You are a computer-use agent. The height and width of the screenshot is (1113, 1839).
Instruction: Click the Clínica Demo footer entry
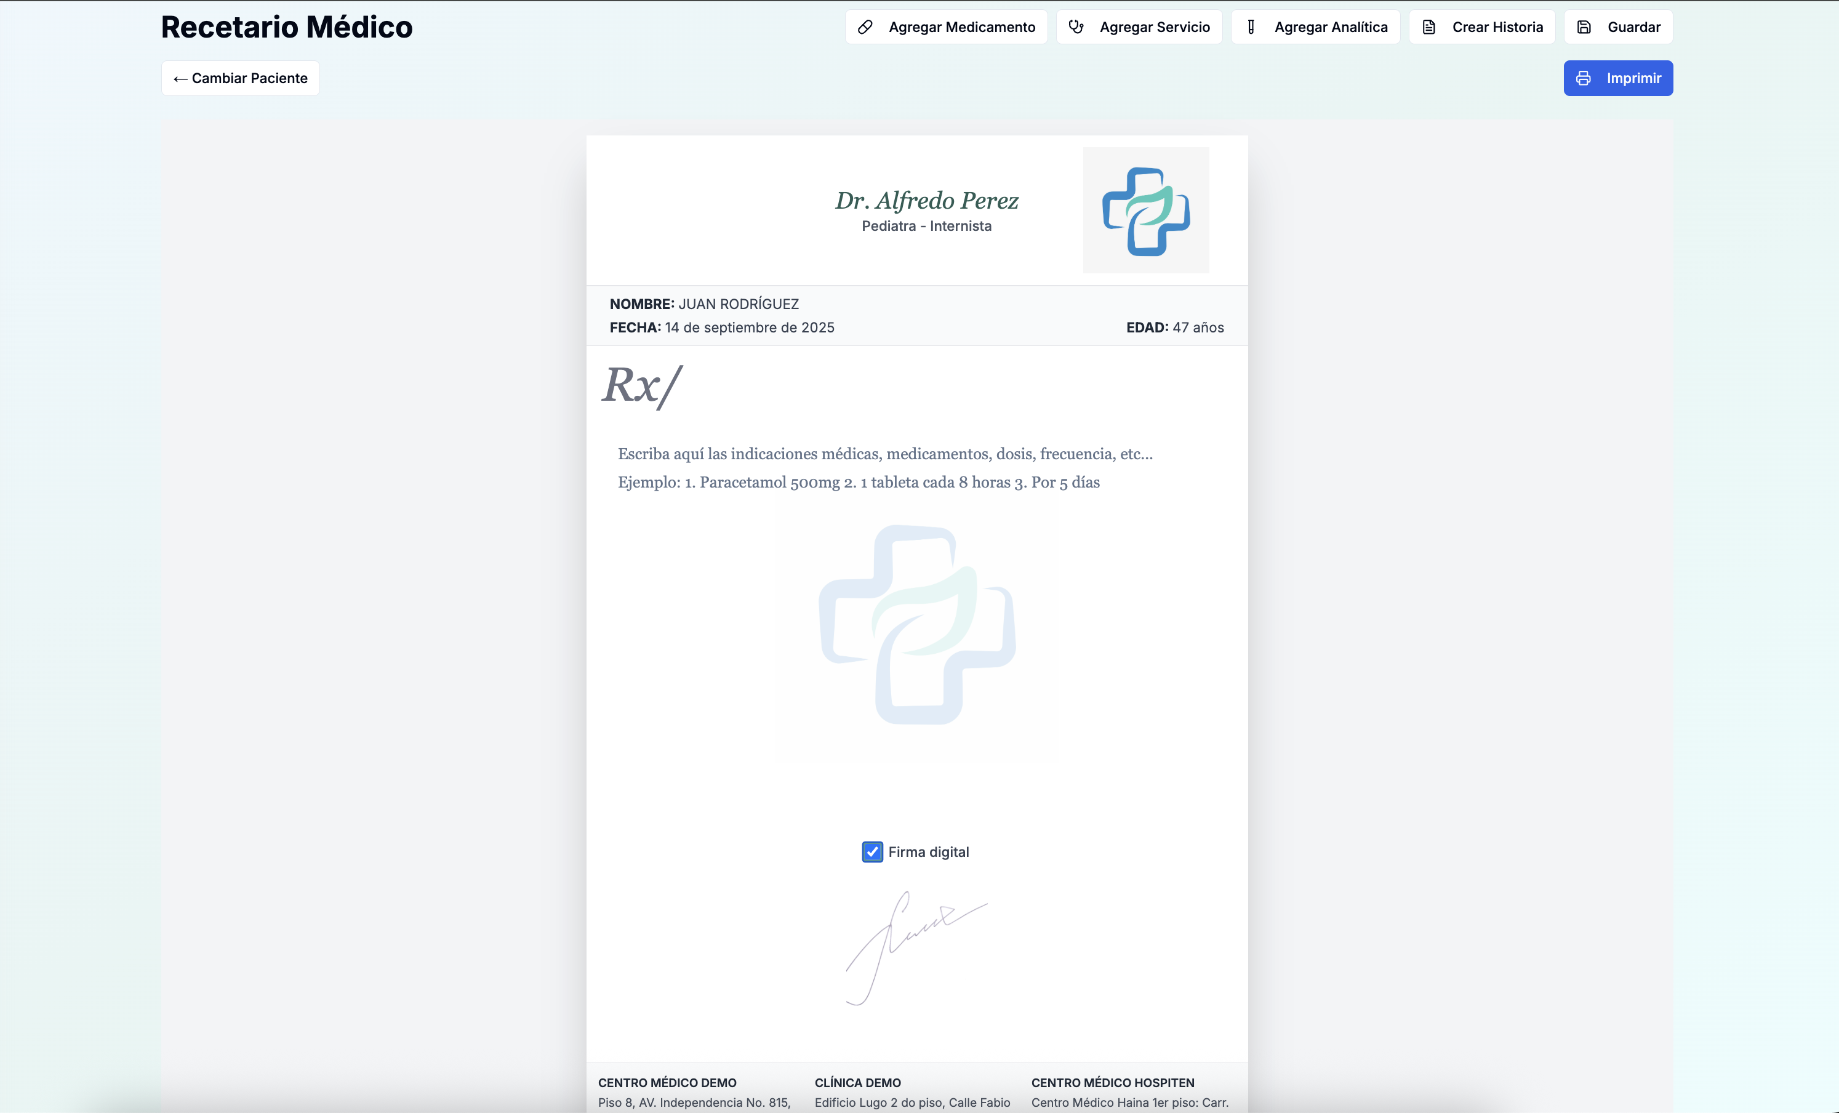tap(857, 1082)
